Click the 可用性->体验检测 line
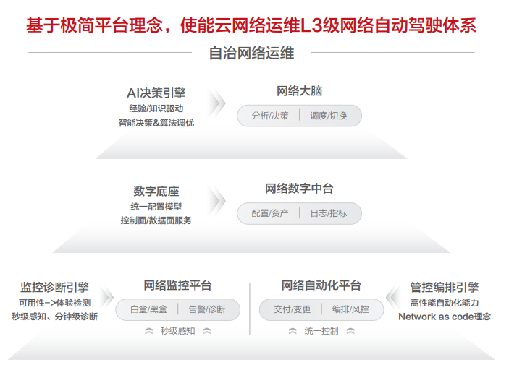This screenshot has height=365, width=509. click(54, 303)
